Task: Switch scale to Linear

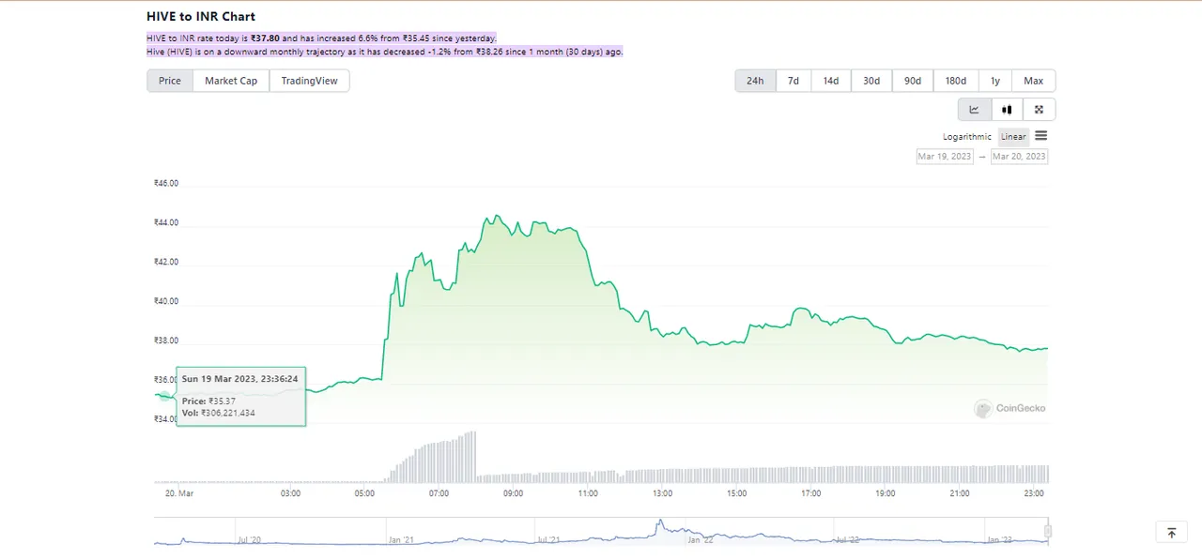Action: [x=1013, y=137]
